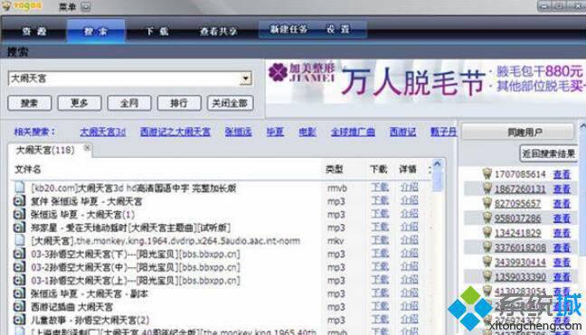Follow related search link 全球推广曲
Screen dimensions: 586x335
tap(353, 132)
